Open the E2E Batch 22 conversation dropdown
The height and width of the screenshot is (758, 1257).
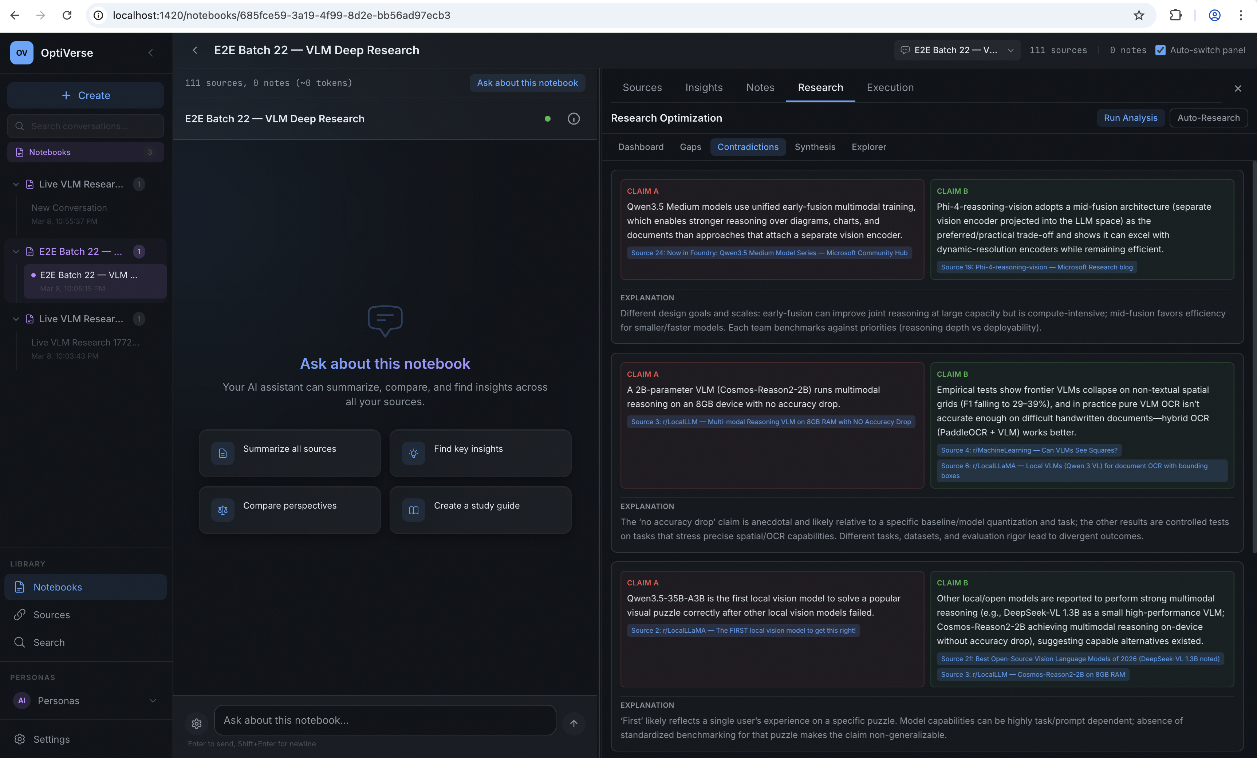click(x=957, y=50)
